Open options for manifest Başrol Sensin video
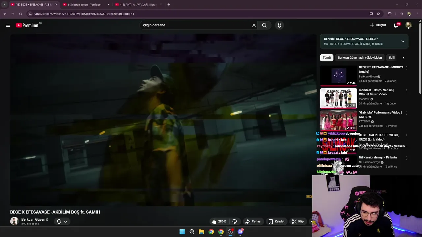This screenshot has width=422, height=237. click(x=407, y=91)
